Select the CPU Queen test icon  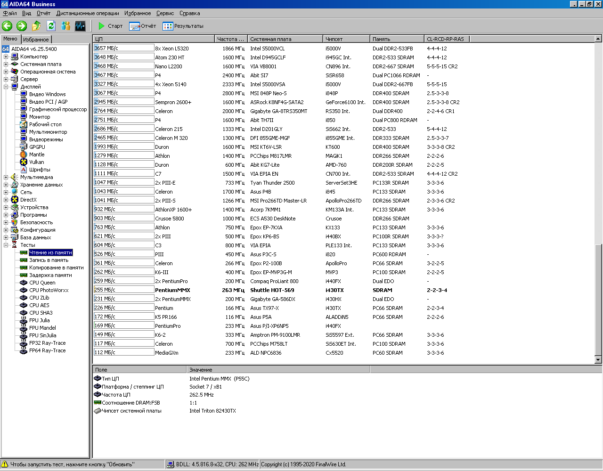(24, 283)
